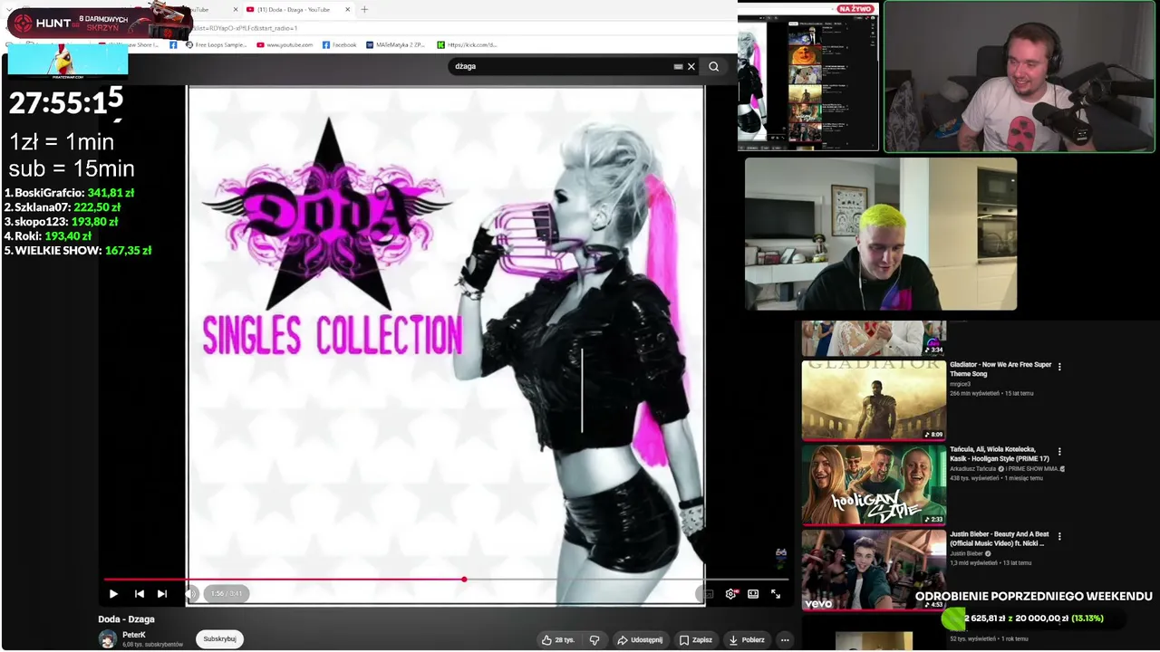Download video with Pobierz button

[x=747, y=639]
